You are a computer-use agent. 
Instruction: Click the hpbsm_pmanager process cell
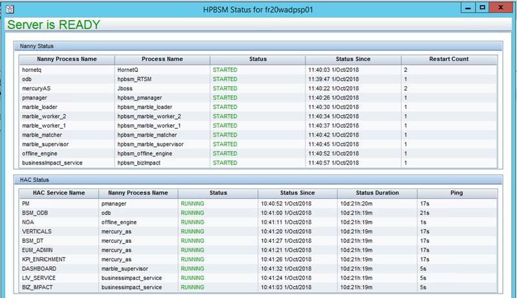tap(162, 98)
